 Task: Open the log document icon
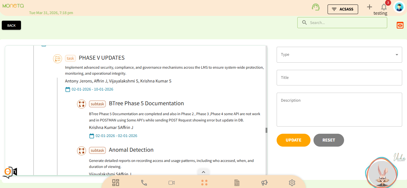point(237,183)
